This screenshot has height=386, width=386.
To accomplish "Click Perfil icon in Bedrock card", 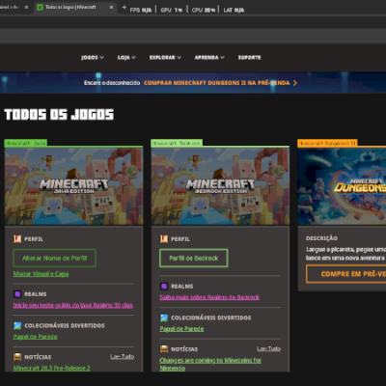I will pyautogui.click(x=164, y=239).
